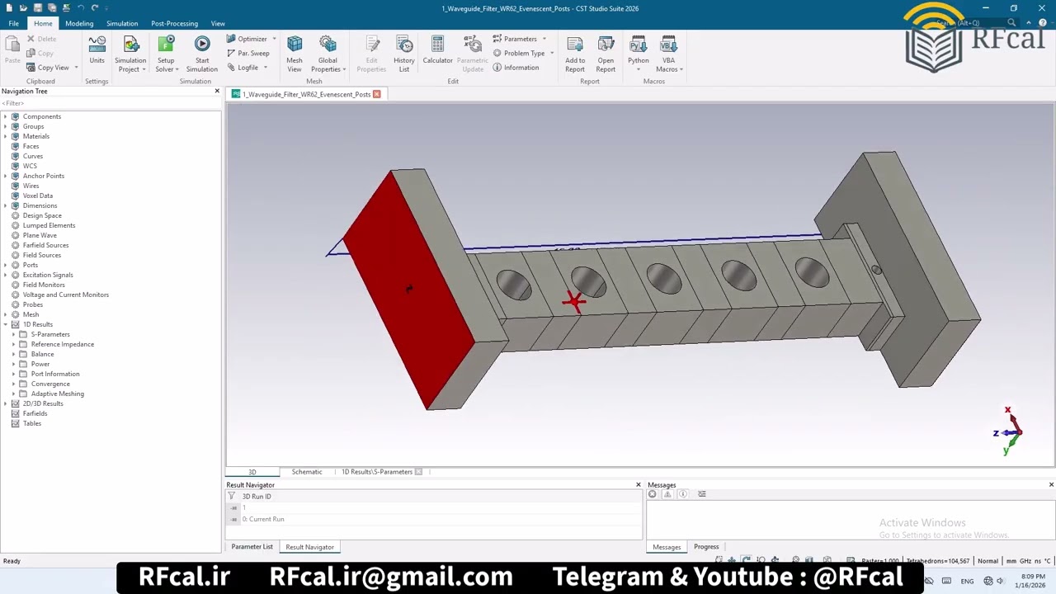
Task: Open the File menu
Action: coord(14,23)
